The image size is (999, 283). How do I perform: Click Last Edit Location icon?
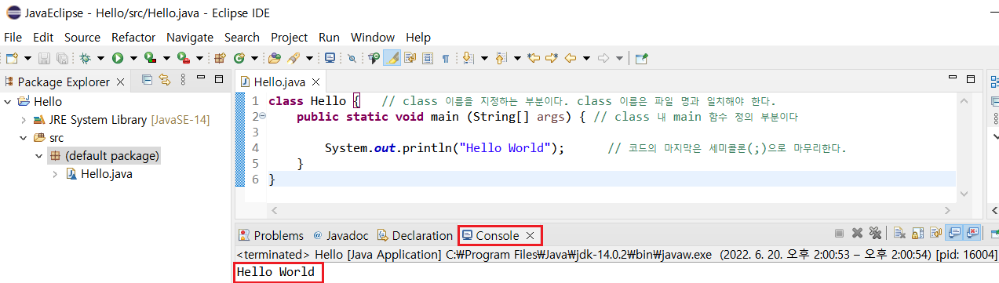tap(534, 58)
